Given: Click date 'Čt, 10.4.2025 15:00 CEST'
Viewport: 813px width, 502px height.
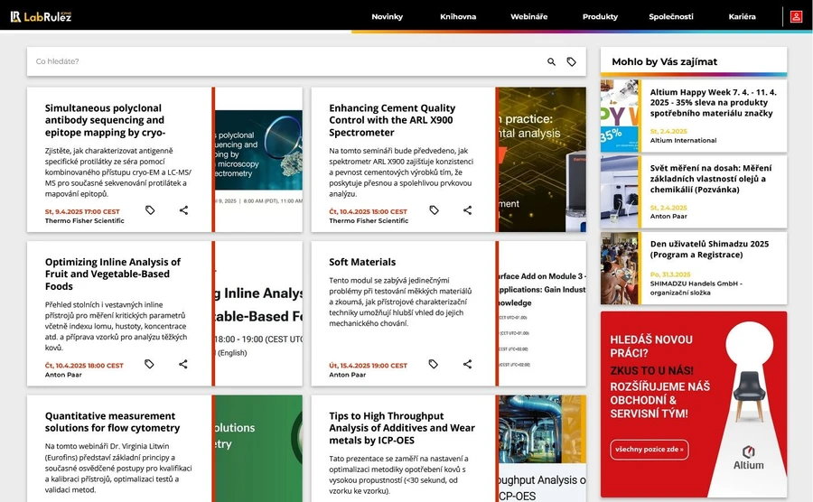Looking at the screenshot, I should pyautogui.click(x=369, y=211).
